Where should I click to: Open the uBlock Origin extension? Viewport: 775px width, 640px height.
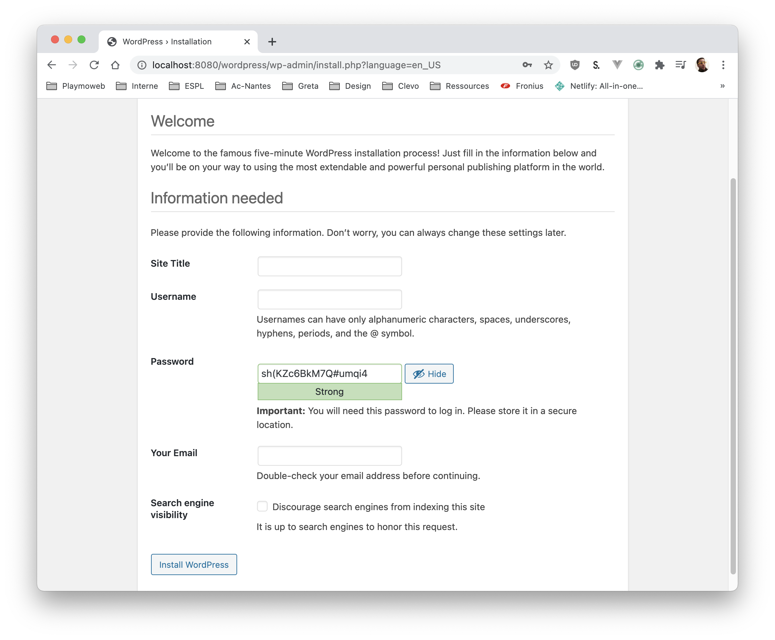click(575, 65)
